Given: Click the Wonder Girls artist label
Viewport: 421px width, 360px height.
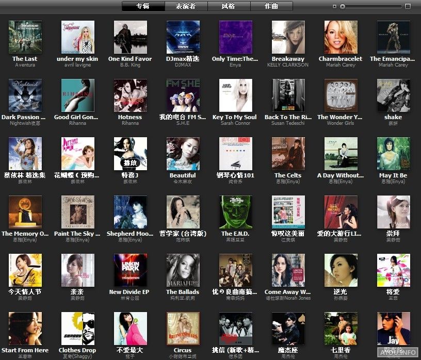Looking at the screenshot, I should (x=341, y=123).
